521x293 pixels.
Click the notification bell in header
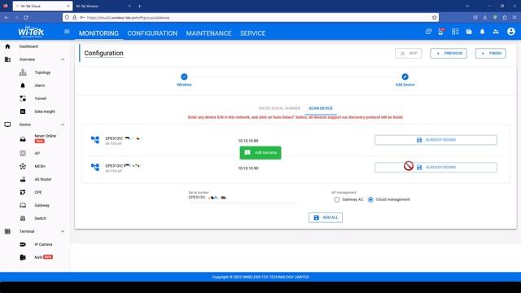[482, 32]
